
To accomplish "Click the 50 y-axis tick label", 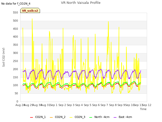I will pyautogui.click(x=16, y=93).
